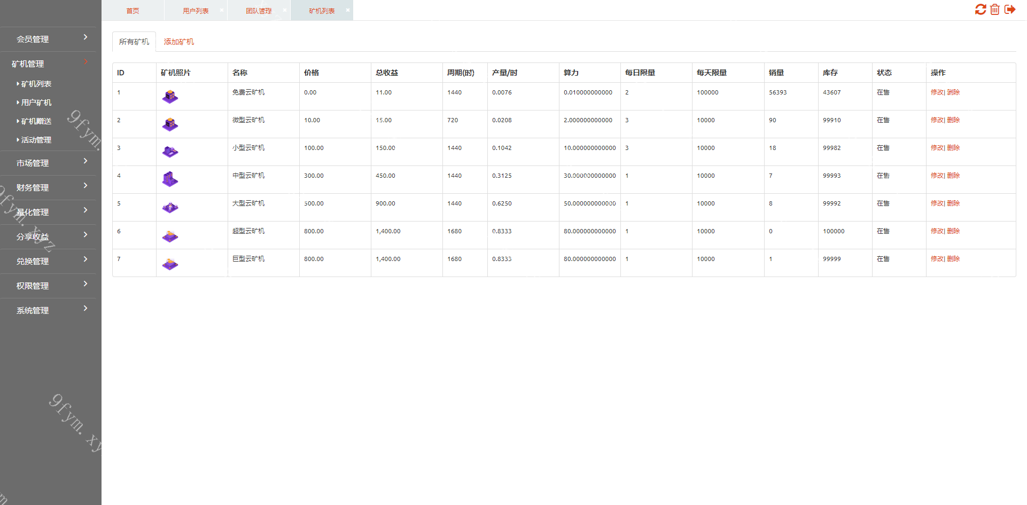Select 所有矿机 sub-tab

(134, 42)
